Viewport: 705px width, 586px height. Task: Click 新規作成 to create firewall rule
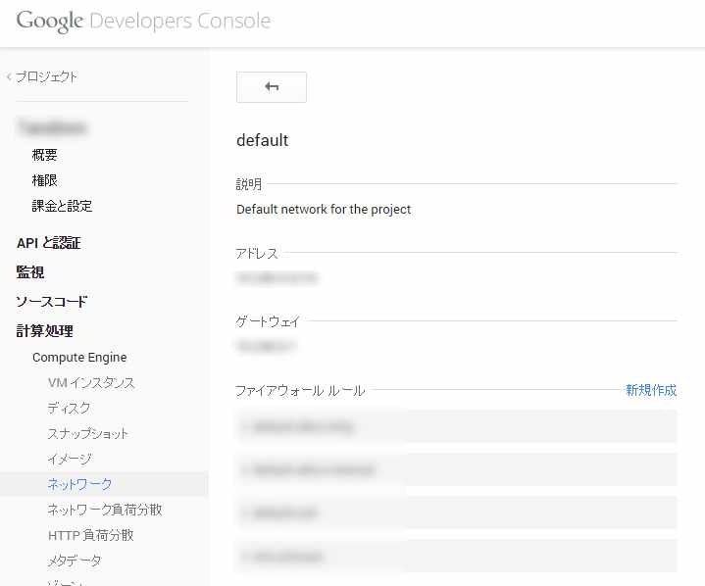[x=651, y=390]
